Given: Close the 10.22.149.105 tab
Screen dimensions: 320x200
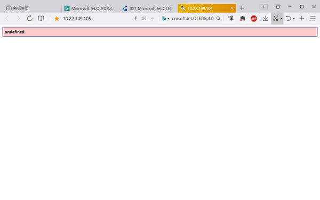Looking at the screenshot, I should click(x=232, y=9).
